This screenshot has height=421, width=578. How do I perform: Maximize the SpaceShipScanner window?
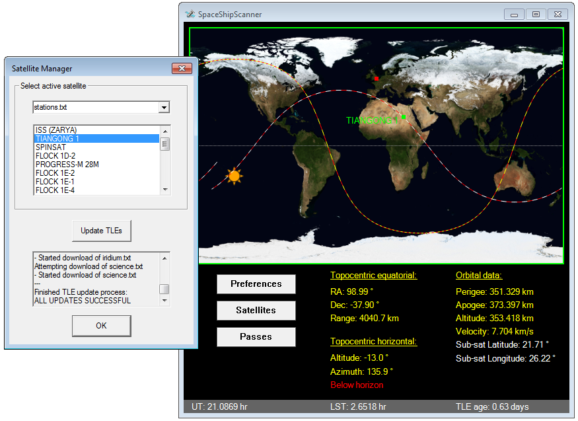(536, 15)
